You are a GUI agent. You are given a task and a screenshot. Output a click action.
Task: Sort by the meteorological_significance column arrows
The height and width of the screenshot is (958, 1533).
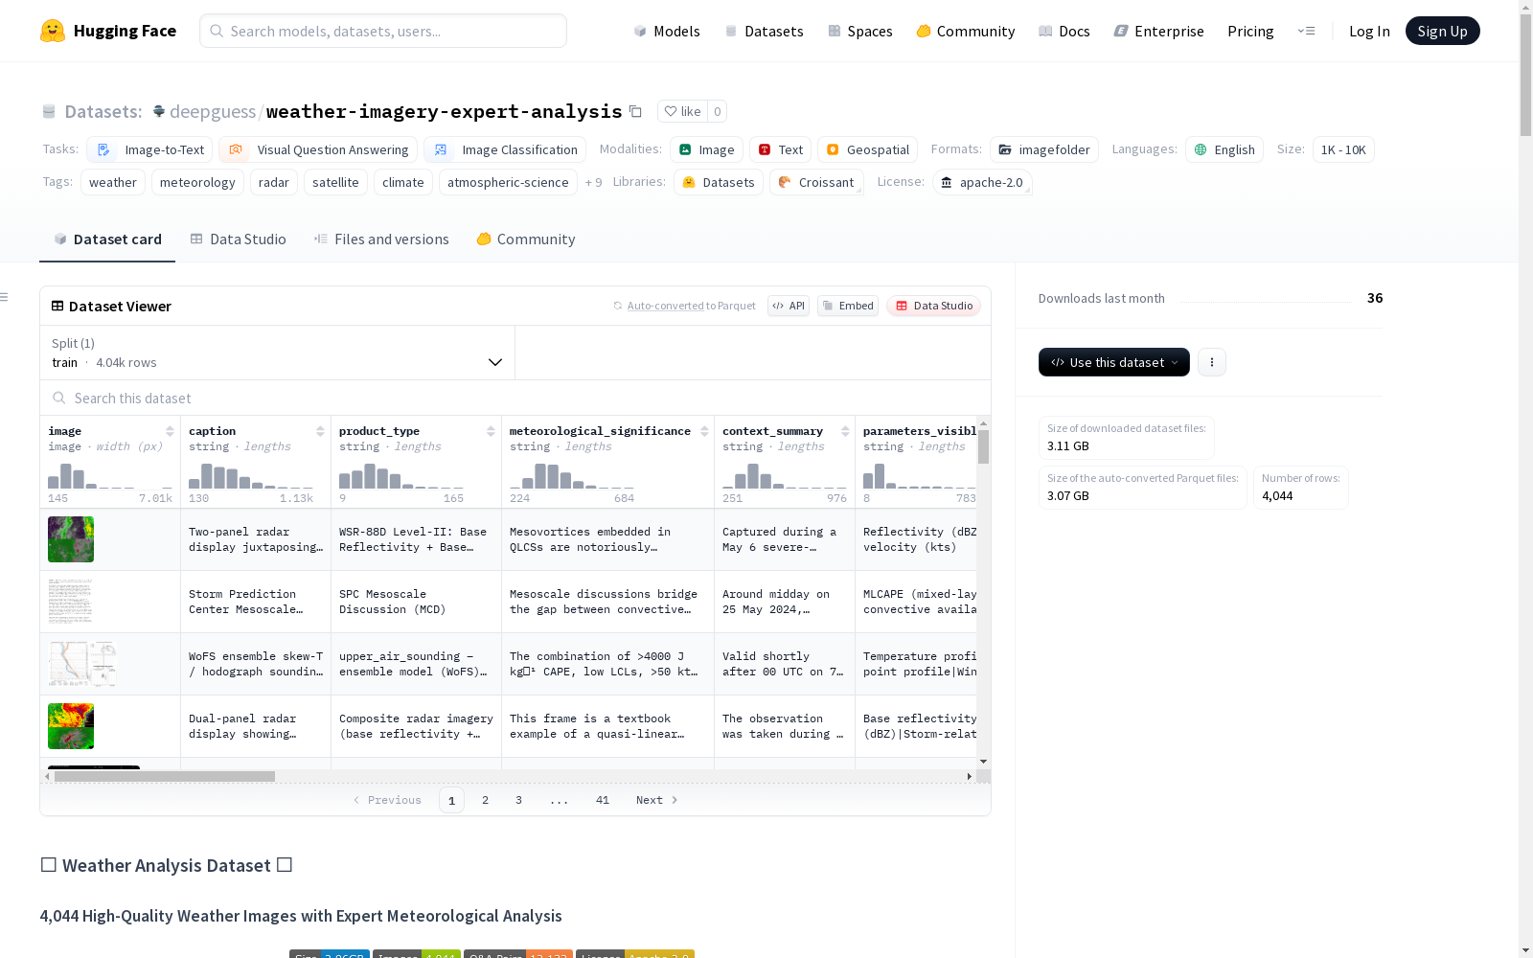pyautogui.click(x=704, y=431)
